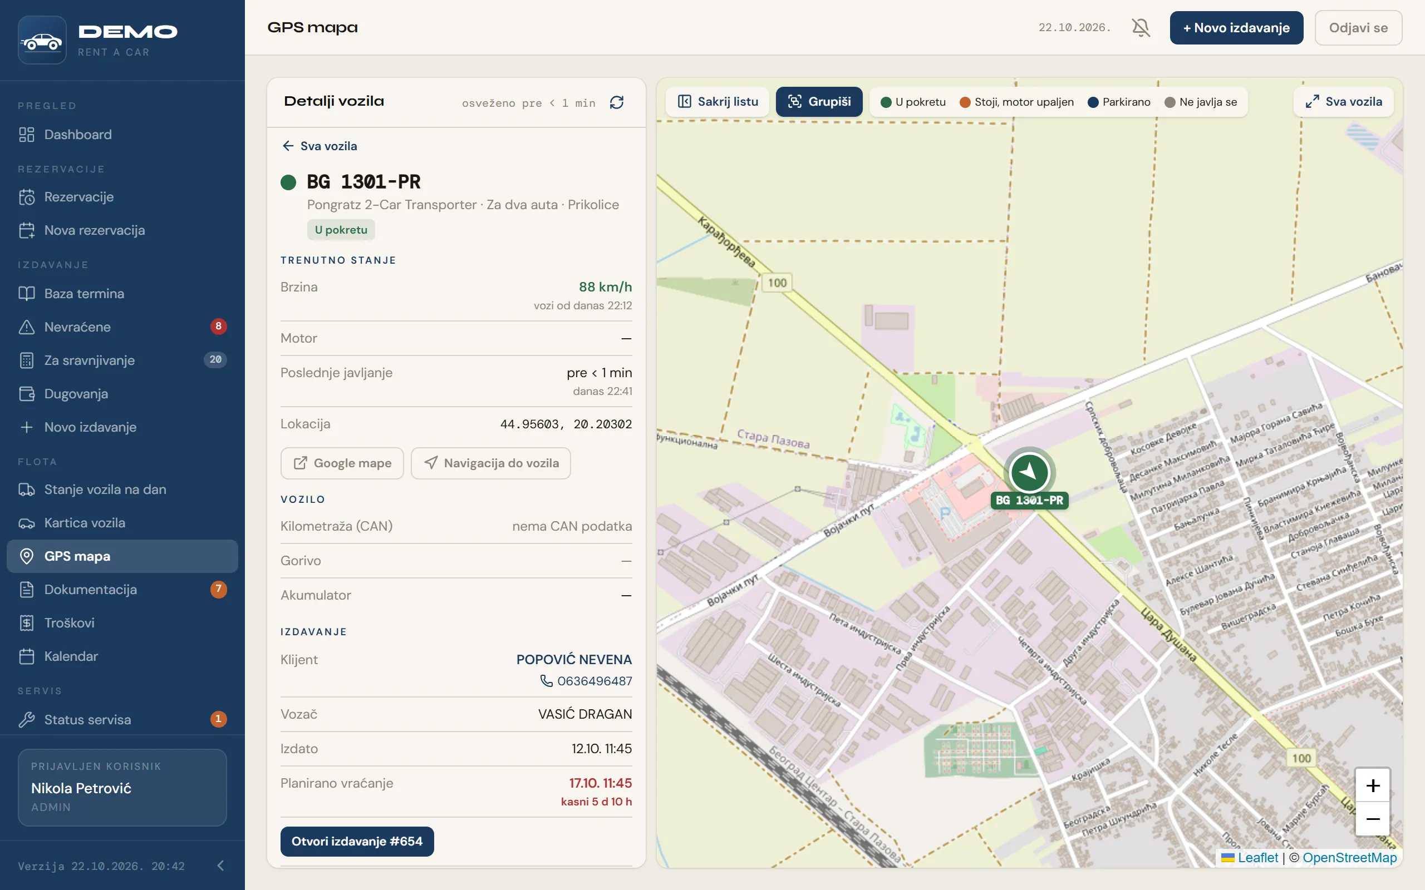Screen dimensions: 1425x890
Task: Open Kalendar in sidebar
Action: [122, 656]
